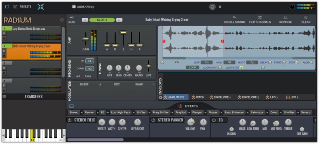Click the horizontal effects scrollbar
The image size is (319, 144).
pyautogui.click(x=95, y=140)
